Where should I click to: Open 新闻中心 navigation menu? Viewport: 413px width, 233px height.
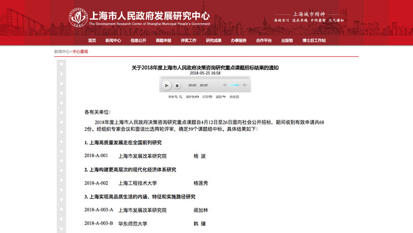[x=113, y=40]
